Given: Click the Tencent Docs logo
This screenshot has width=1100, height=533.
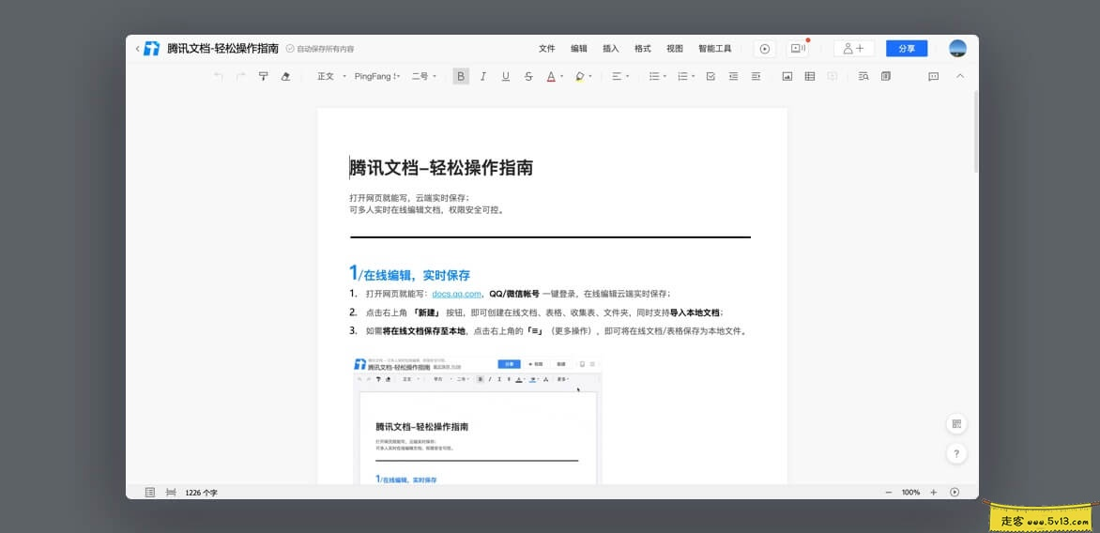Looking at the screenshot, I should [x=151, y=49].
